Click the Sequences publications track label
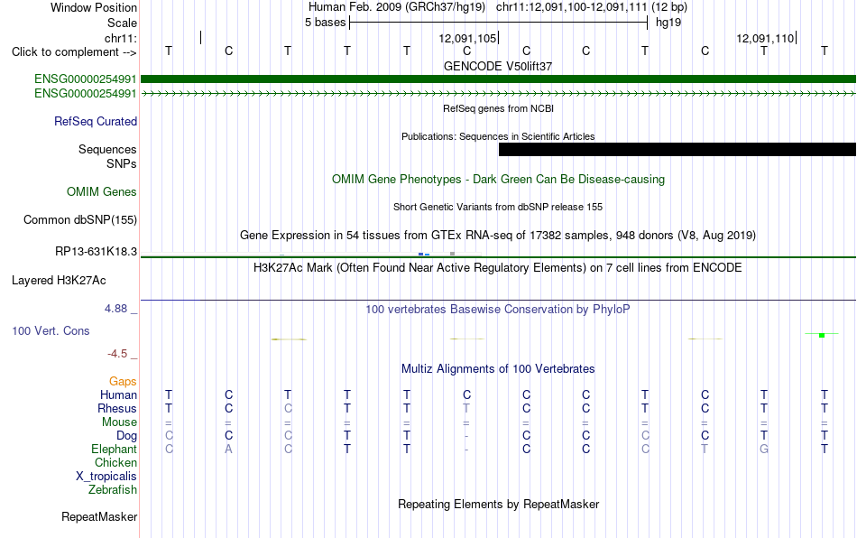The image size is (857, 538). [107, 149]
